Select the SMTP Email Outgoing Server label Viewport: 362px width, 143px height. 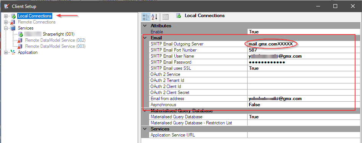pos(177,44)
